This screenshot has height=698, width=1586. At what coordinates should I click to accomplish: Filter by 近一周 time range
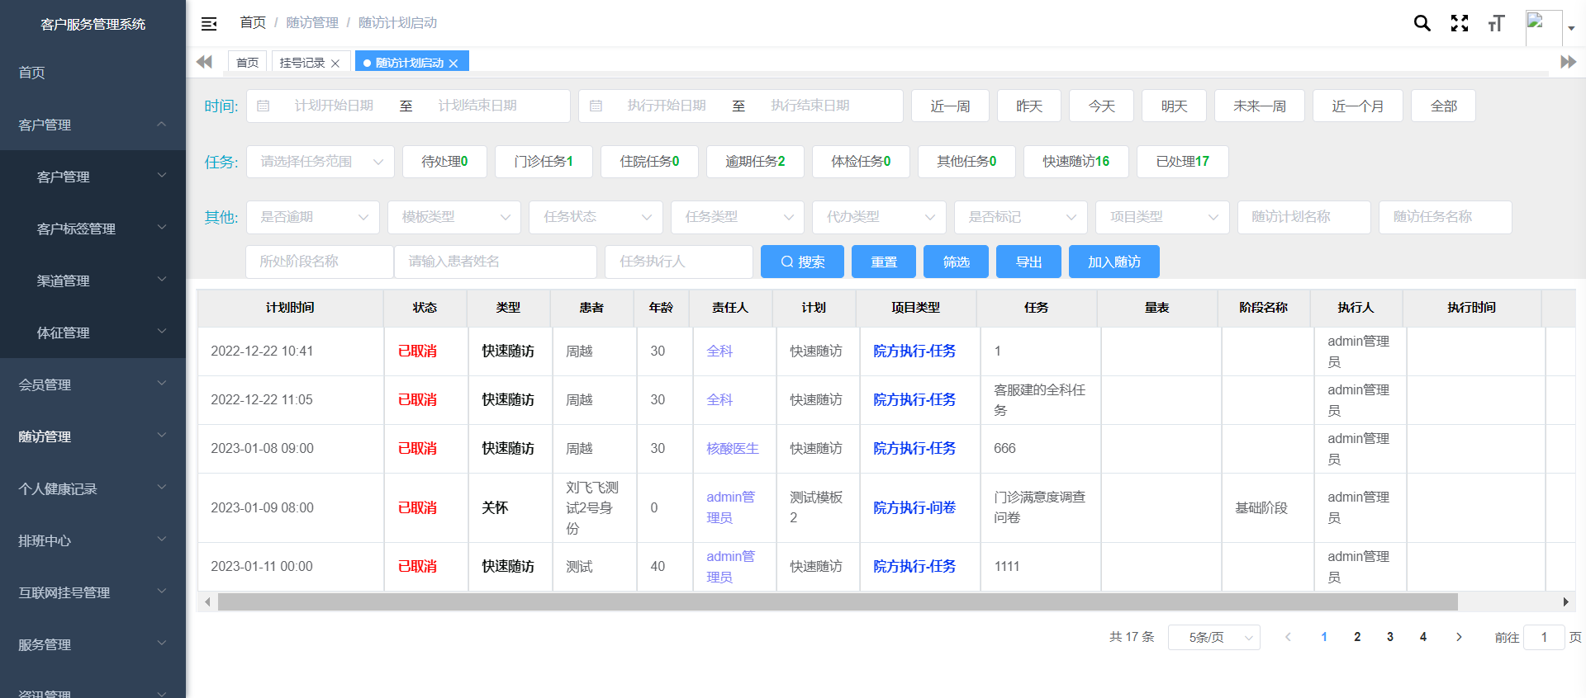[x=950, y=106]
